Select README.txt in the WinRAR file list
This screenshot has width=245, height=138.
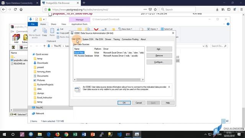point(19,64)
